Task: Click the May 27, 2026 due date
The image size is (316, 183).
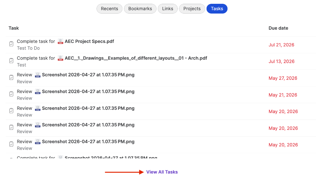Action: point(283,78)
